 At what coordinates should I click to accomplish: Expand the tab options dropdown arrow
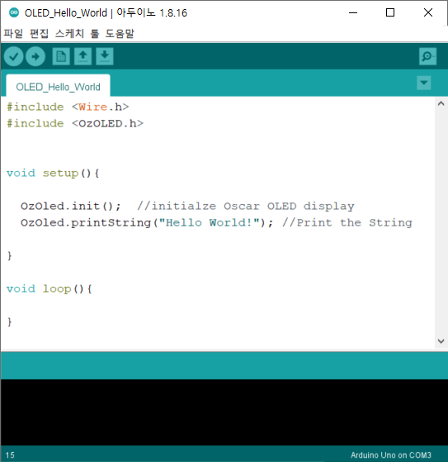pyautogui.click(x=424, y=83)
